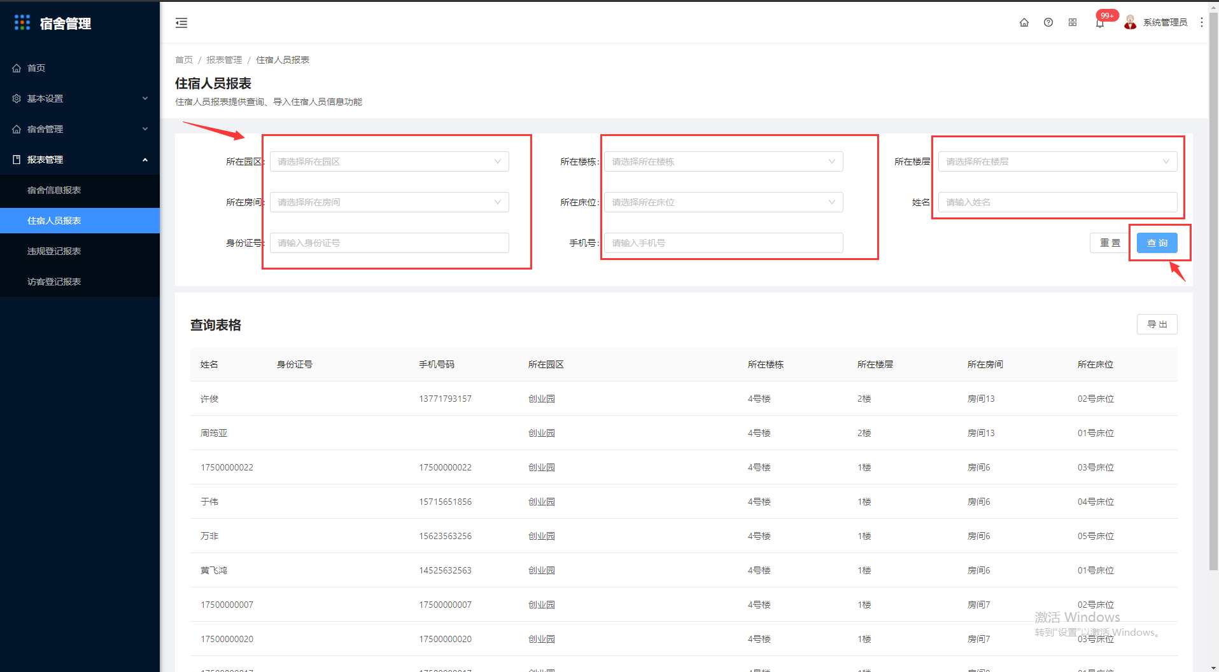Click name cell 黄飞鸿
This screenshot has width=1219, height=672.
click(x=214, y=570)
